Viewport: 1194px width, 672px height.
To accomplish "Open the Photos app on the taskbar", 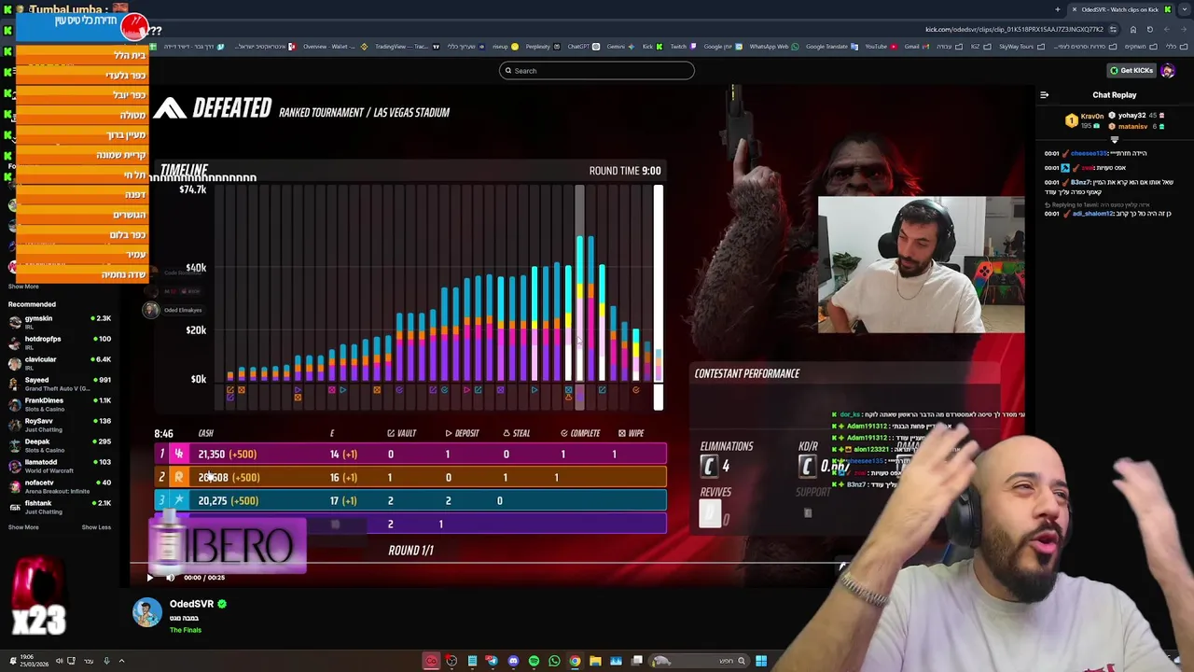I will (616, 661).
